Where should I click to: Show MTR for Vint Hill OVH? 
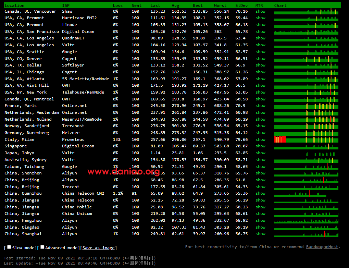click(x=260, y=85)
